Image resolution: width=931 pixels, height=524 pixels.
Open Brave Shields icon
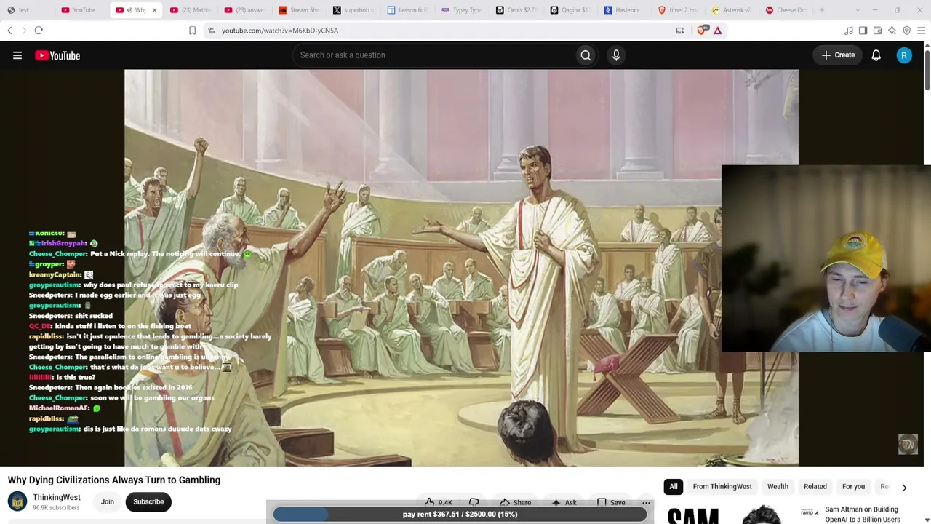click(702, 31)
